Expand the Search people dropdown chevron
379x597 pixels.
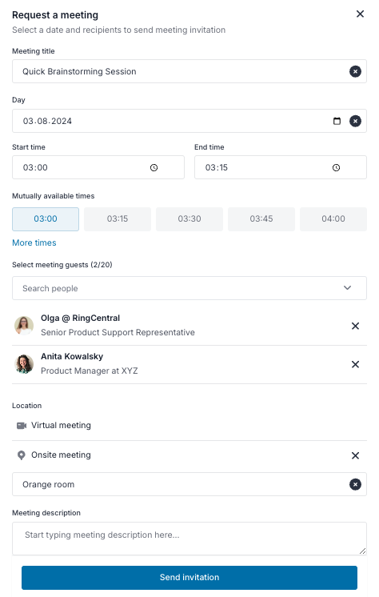point(347,288)
